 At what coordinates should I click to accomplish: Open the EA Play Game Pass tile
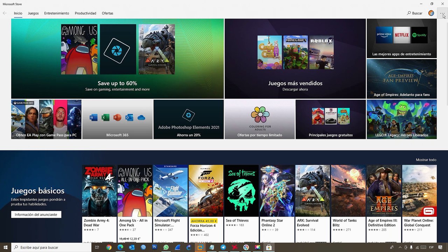[46, 119]
